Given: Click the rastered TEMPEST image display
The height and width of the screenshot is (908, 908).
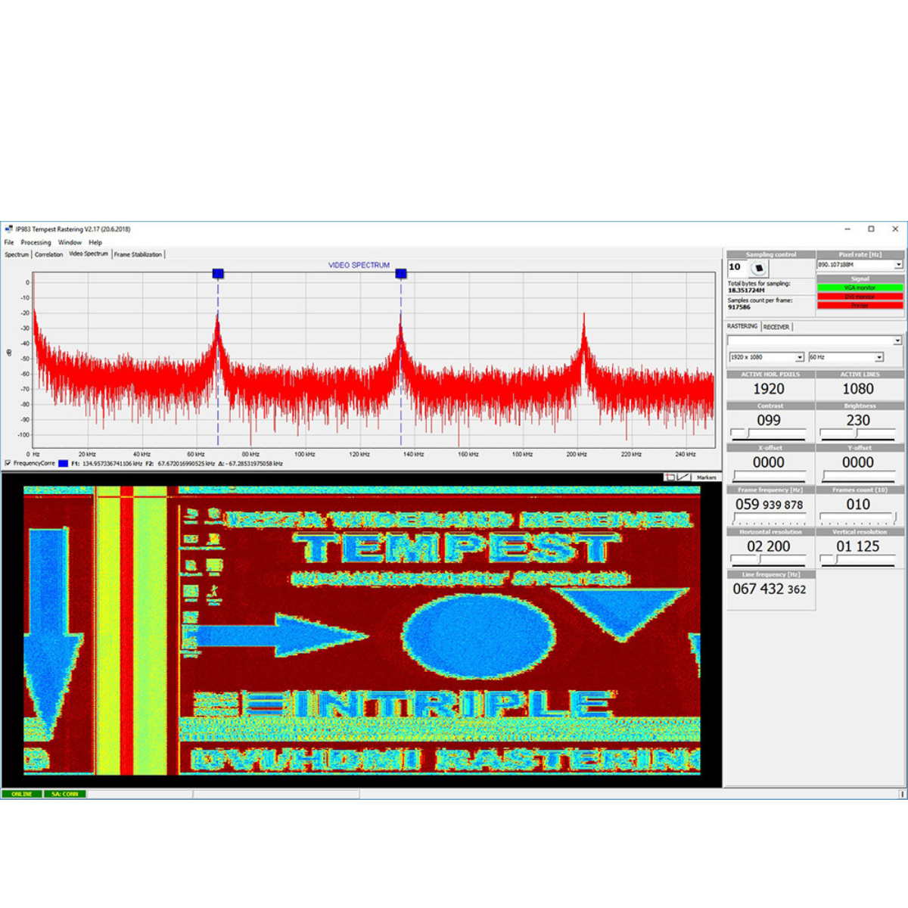Looking at the screenshot, I should pos(362,630).
